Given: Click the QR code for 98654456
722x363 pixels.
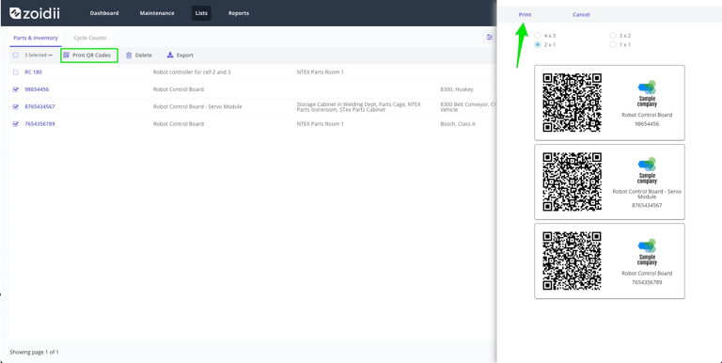Looking at the screenshot, I should pos(573,103).
